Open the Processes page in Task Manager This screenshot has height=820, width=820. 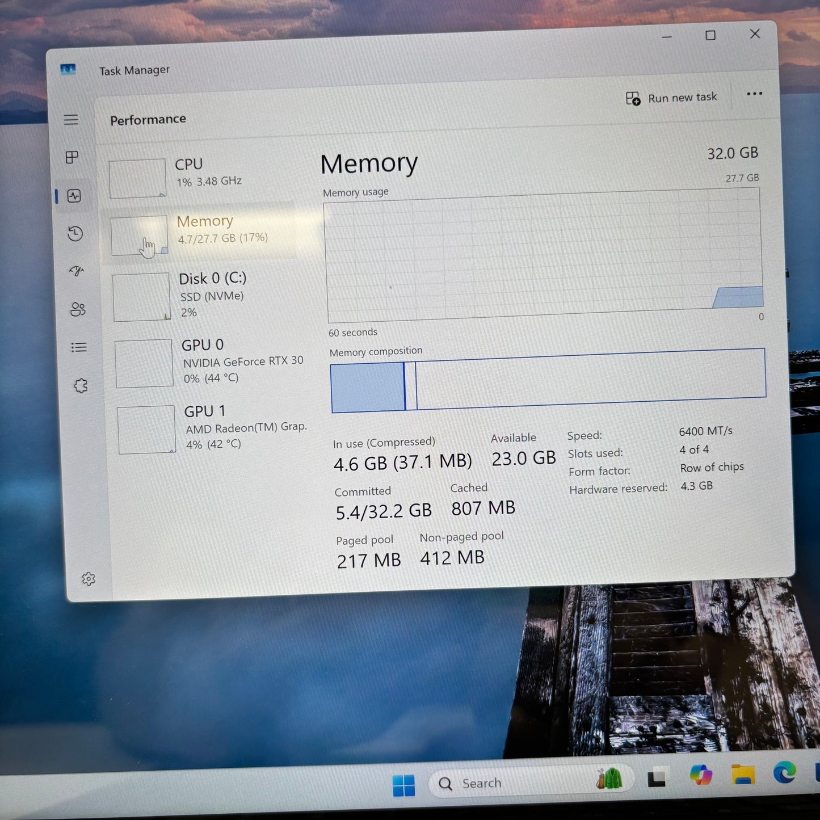pyautogui.click(x=72, y=158)
